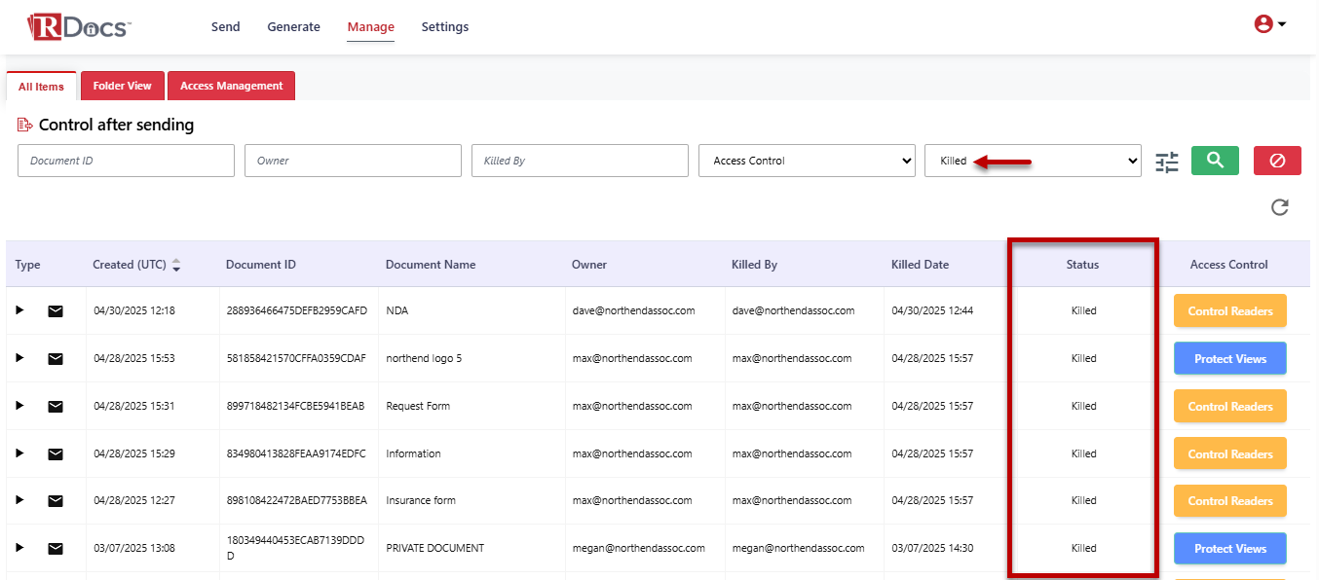Switch to the All Items tab
Image resolution: width=1319 pixels, height=580 pixels.
click(x=41, y=87)
